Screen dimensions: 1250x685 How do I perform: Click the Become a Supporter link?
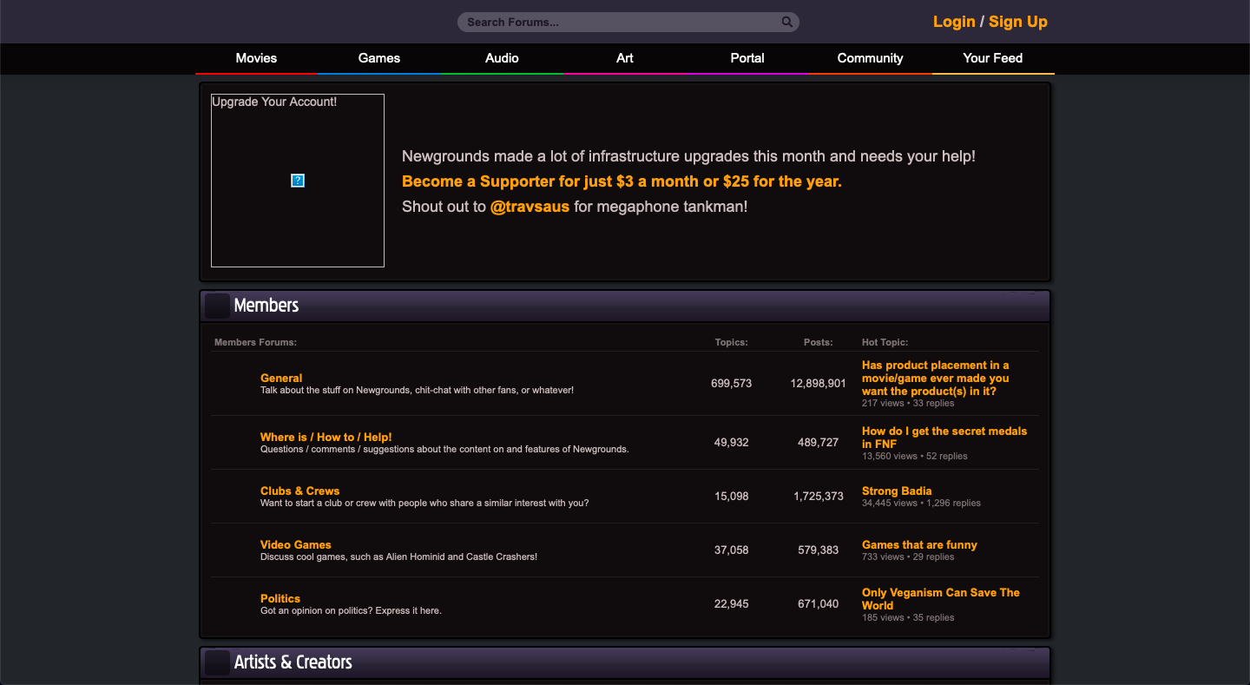click(622, 181)
